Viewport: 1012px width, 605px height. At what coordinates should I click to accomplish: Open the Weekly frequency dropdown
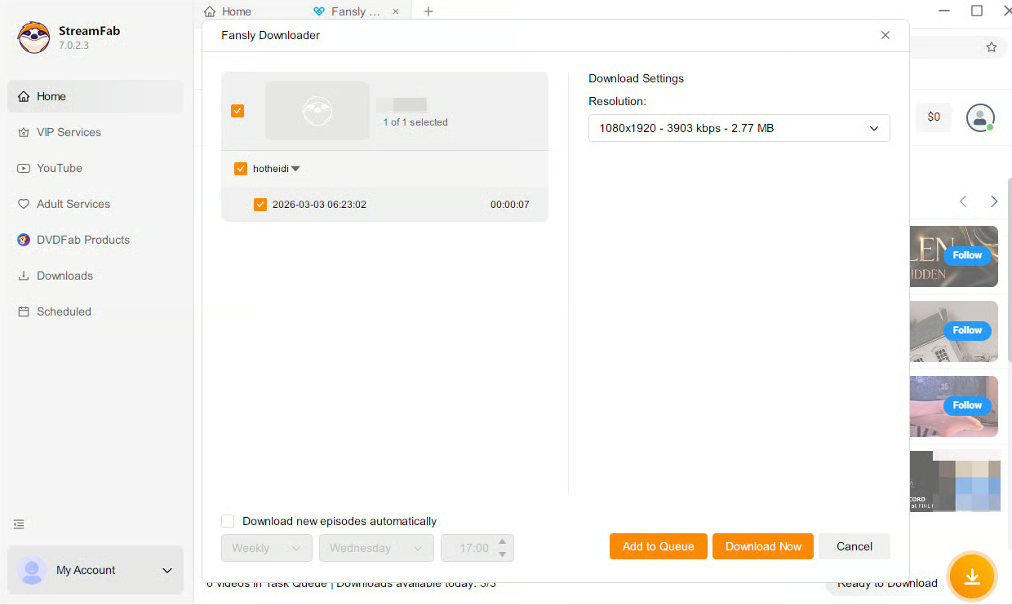(267, 548)
